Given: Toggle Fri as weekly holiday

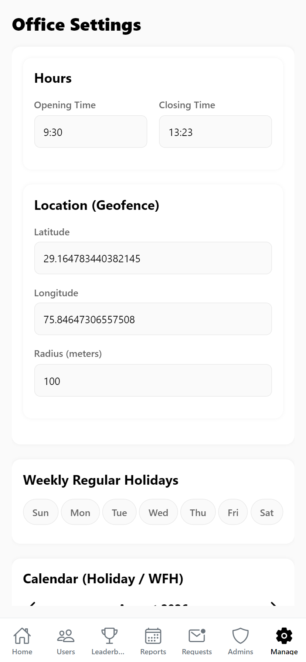Looking at the screenshot, I should 233,512.
